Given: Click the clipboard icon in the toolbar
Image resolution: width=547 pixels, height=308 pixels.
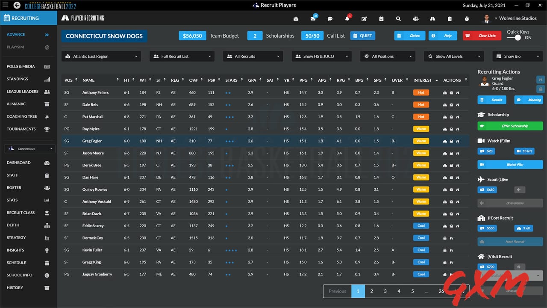Looking at the screenshot, I should [449, 18].
